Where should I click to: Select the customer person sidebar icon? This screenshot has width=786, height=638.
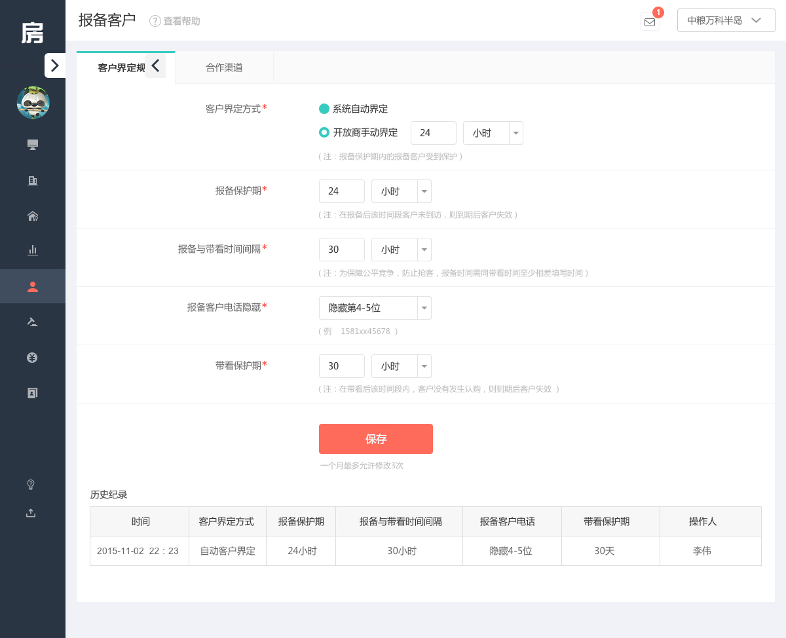click(x=32, y=286)
